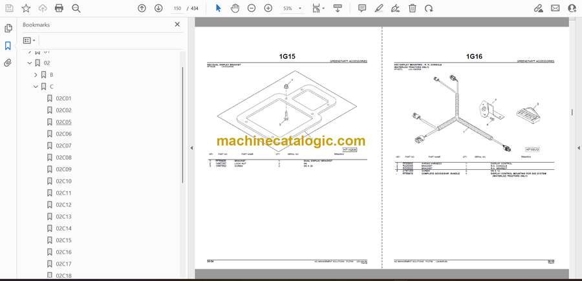Open the Find text magnifier

(x=76, y=8)
